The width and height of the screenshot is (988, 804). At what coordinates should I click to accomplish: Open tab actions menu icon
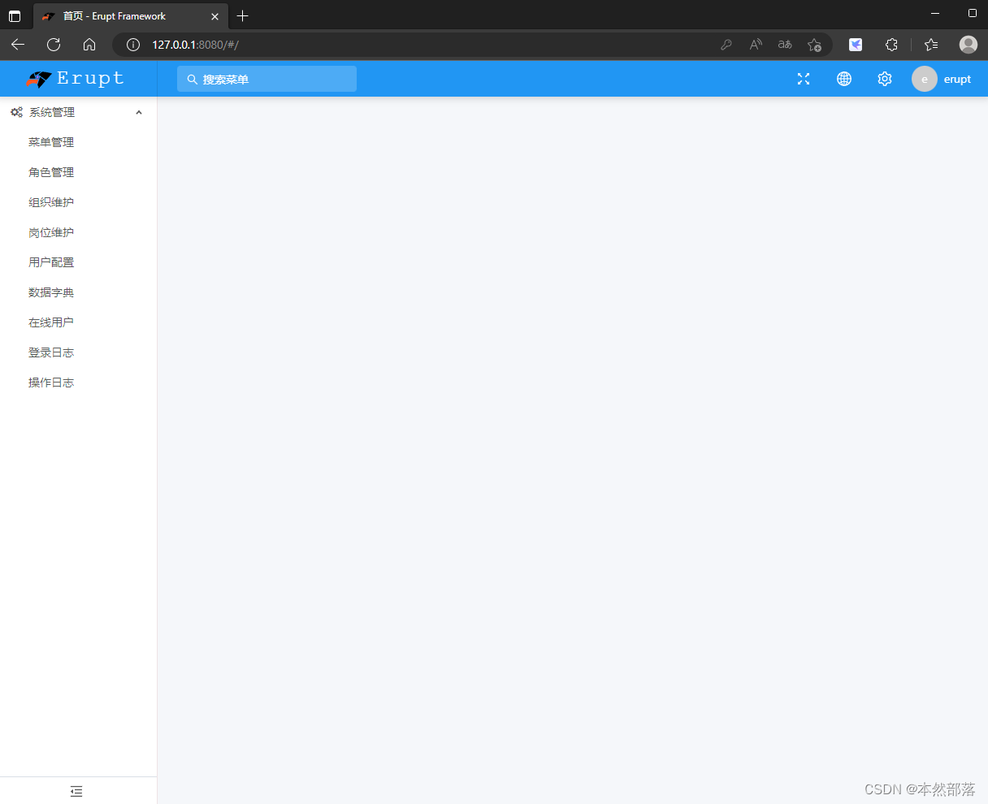(15, 16)
